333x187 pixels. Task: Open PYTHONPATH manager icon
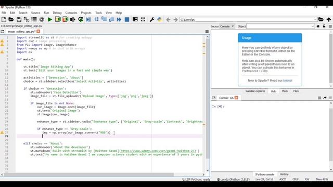pos(160,20)
